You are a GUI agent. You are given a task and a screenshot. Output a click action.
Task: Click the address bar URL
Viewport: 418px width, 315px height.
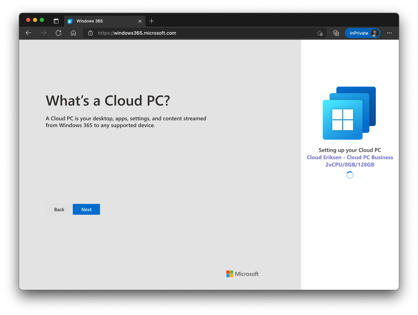137,33
